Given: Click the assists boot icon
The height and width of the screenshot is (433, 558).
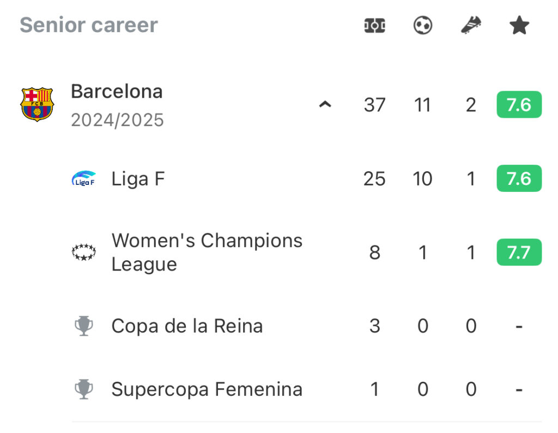Looking at the screenshot, I should click(x=471, y=25).
